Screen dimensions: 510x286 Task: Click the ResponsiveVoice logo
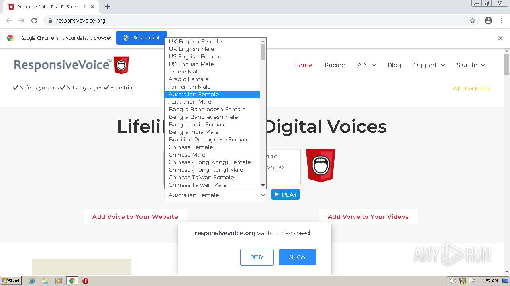(x=72, y=65)
